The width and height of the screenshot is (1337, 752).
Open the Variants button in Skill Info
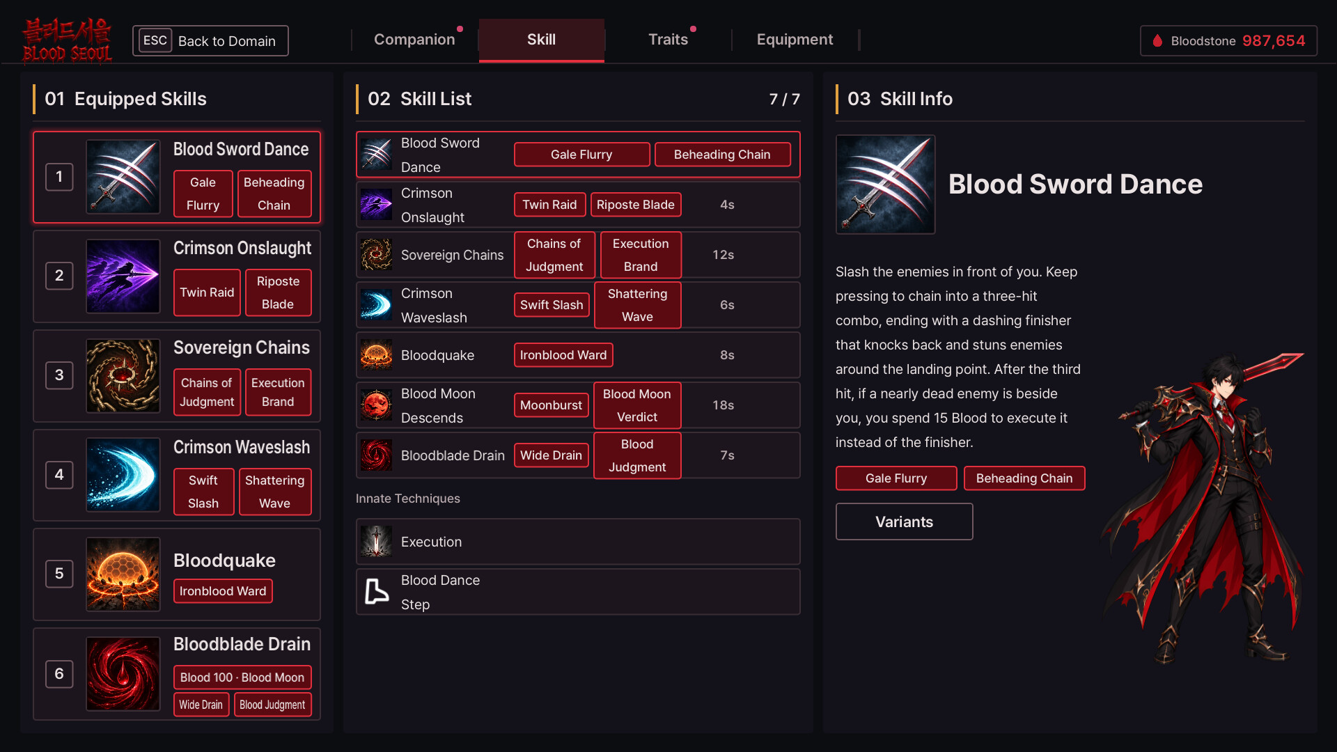tap(904, 522)
